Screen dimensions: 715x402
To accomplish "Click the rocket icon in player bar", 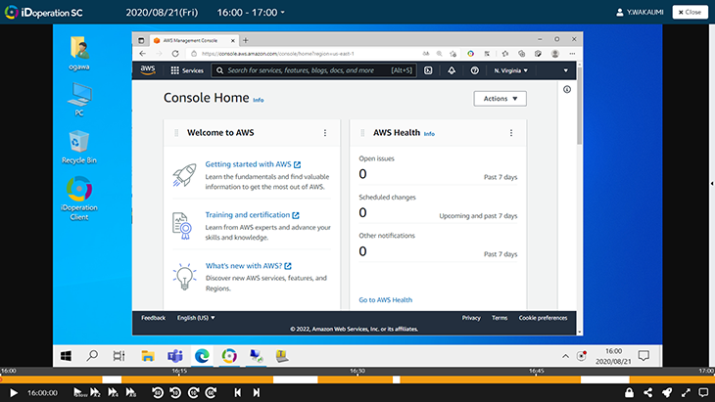I will [x=667, y=392].
